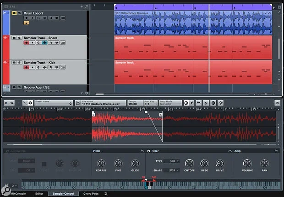Switch to the MixConsole tab
Viewport: 284px width, 197px height.
point(17,194)
